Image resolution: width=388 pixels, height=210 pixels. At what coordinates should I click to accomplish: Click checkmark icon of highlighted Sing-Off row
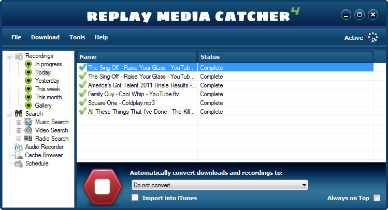click(83, 67)
